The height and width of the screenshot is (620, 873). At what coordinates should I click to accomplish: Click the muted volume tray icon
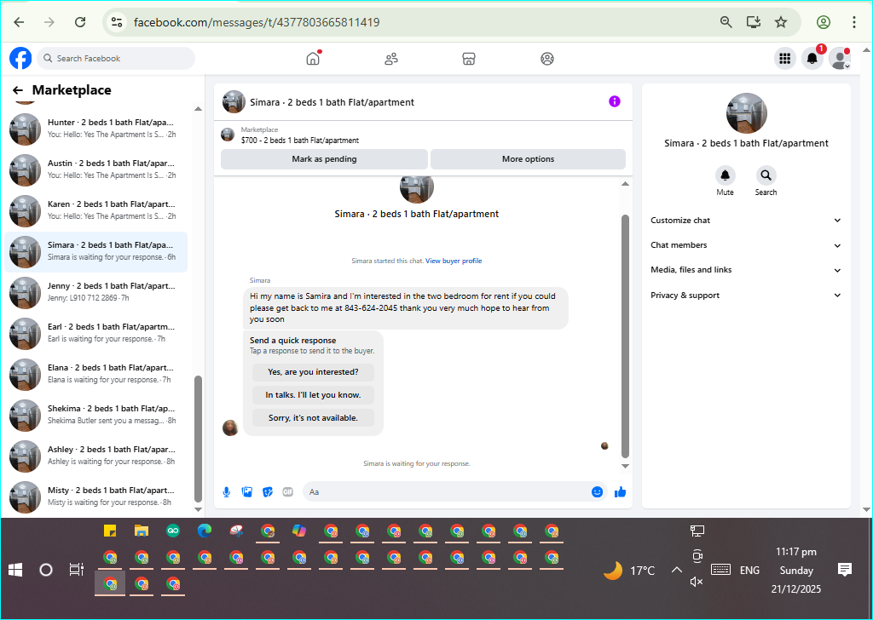(697, 582)
